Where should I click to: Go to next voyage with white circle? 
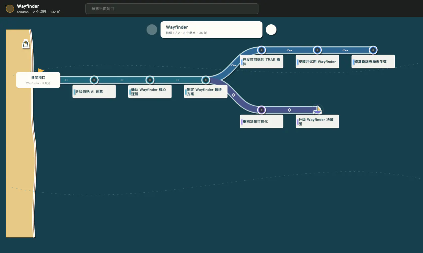point(271,30)
